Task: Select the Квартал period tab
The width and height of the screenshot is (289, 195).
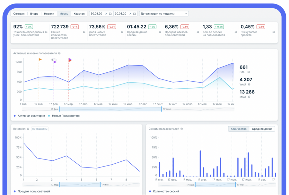Action: coord(79,14)
